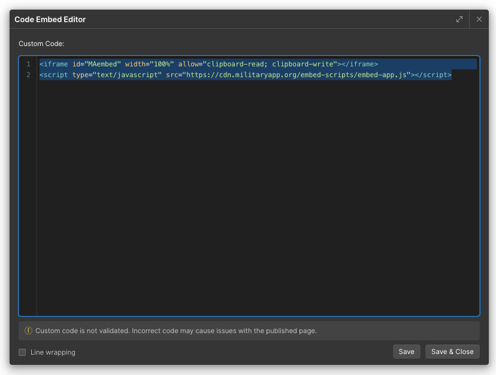Click the Save button
This screenshot has width=496, height=375.
pyautogui.click(x=407, y=352)
